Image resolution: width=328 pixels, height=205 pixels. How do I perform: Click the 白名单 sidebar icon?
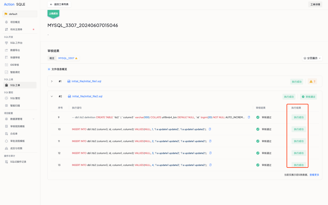pyautogui.click(x=6, y=134)
